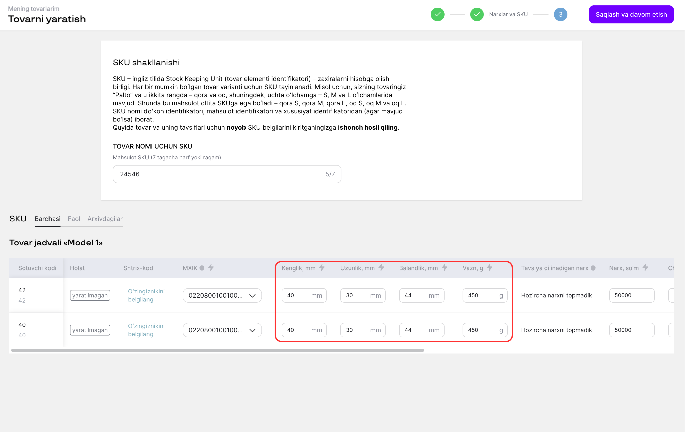Viewport: 685px width, 432px height.
Task: Click the lightning icon next to Narx, so'm
Action: pos(645,267)
